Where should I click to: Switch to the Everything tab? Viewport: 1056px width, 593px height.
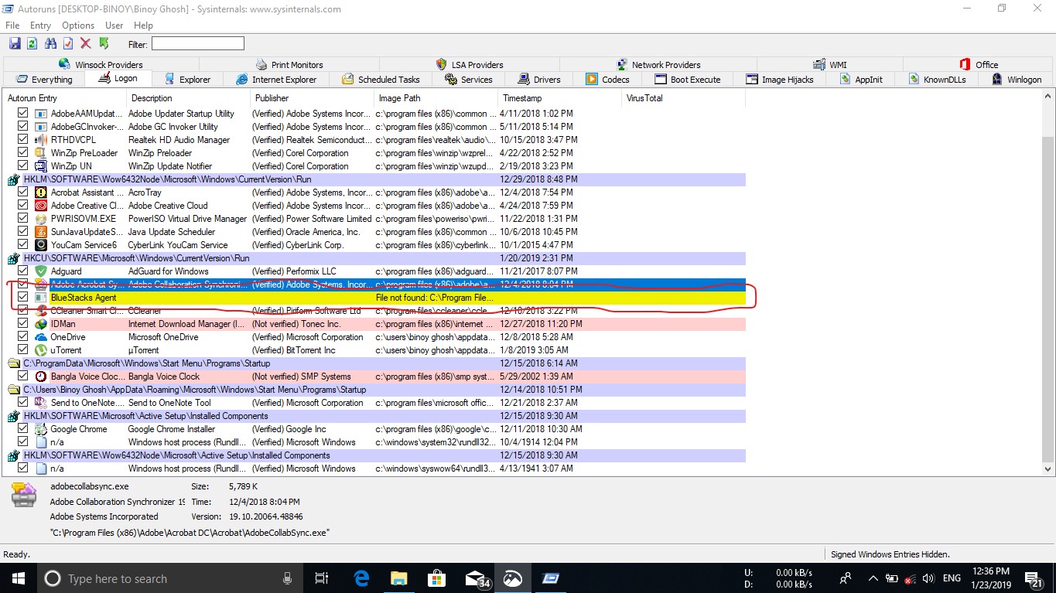(44, 80)
